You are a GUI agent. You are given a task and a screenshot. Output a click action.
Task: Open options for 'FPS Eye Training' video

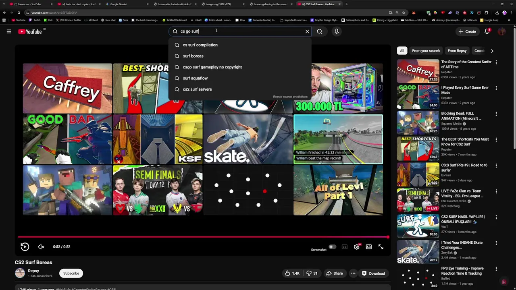click(x=496, y=269)
